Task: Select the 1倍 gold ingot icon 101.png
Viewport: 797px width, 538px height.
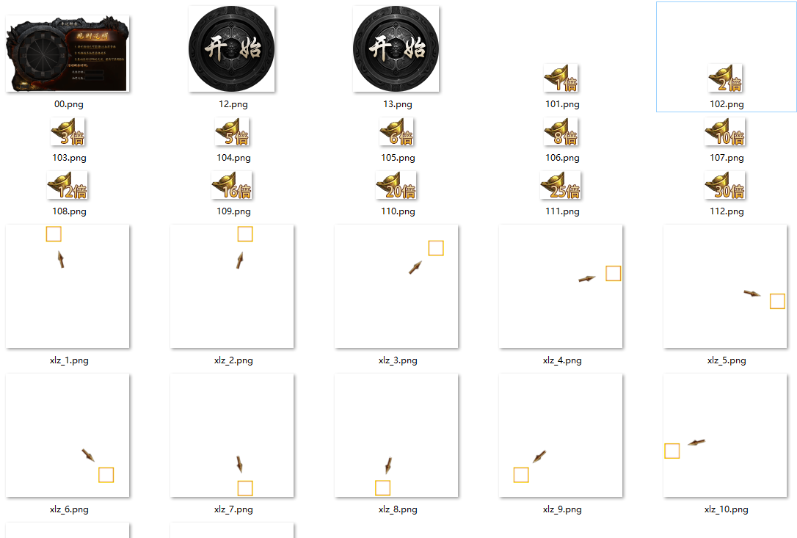Action: pos(561,78)
